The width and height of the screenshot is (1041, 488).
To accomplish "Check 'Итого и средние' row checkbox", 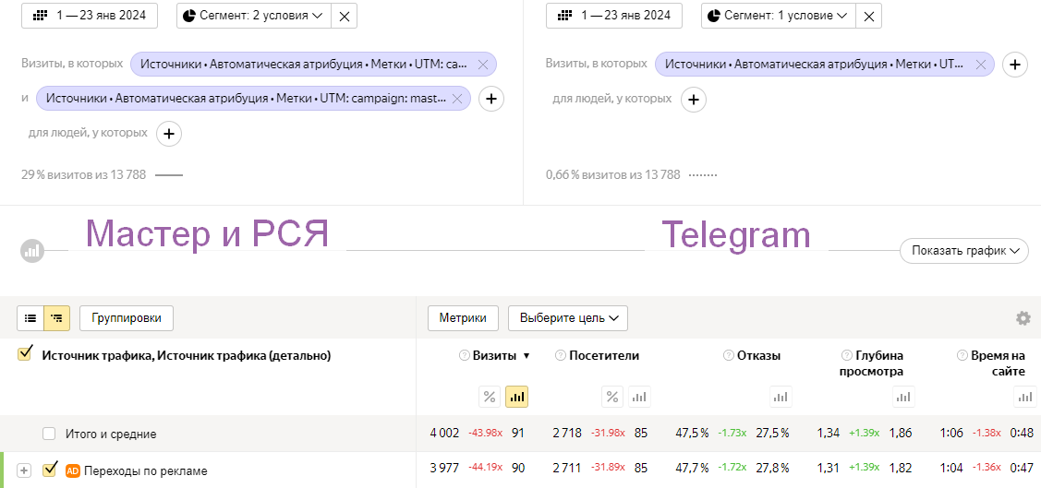I will point(49,434).
